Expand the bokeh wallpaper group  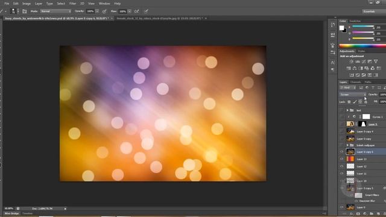(x=347, y=145)
